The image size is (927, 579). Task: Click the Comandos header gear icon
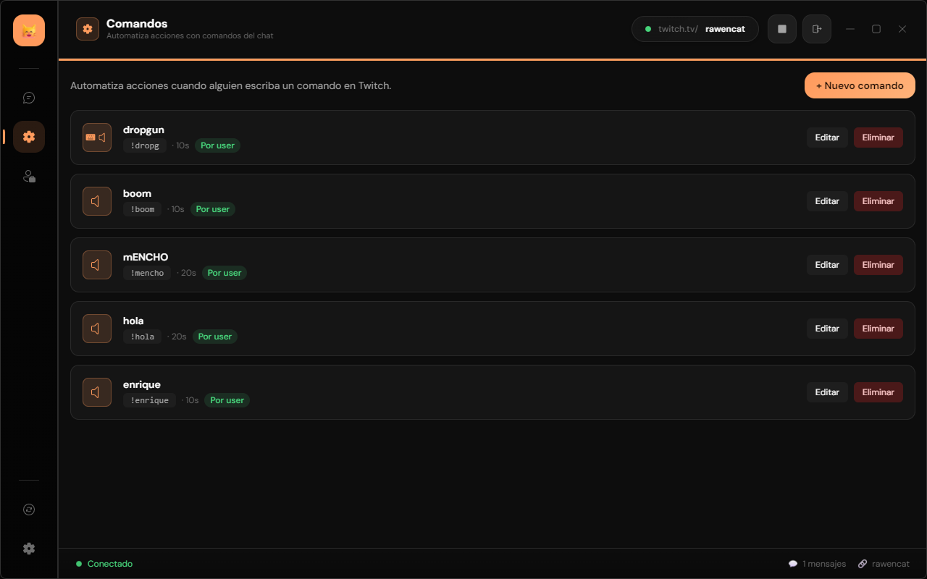click(x=88, y=29)
